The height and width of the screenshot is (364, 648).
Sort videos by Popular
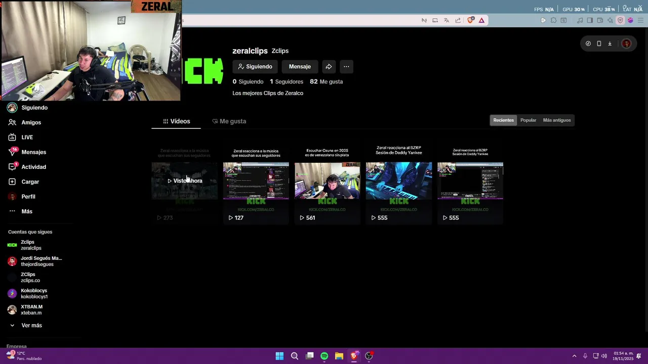(528, 120)
